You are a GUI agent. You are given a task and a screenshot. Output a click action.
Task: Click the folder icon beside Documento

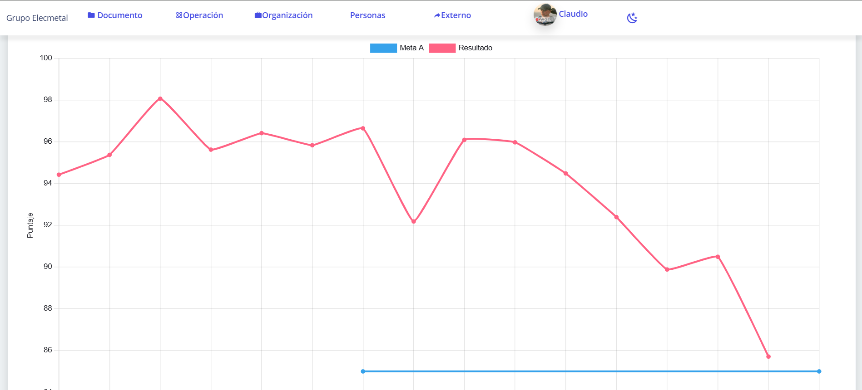tap(91, 15)
